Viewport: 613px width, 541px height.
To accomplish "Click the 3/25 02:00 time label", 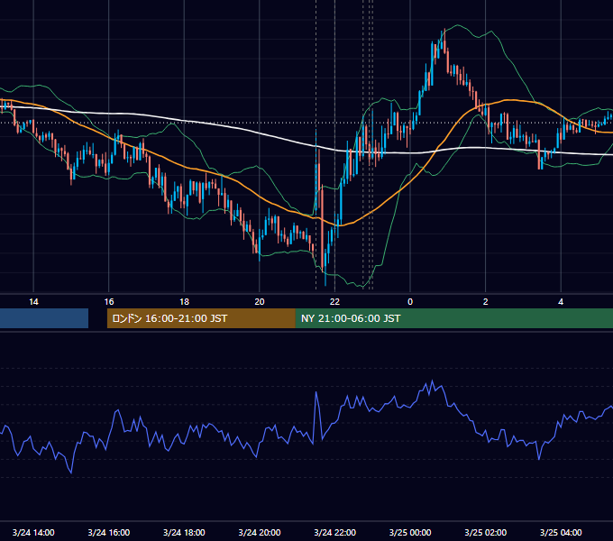I will [x=486, y=532].
